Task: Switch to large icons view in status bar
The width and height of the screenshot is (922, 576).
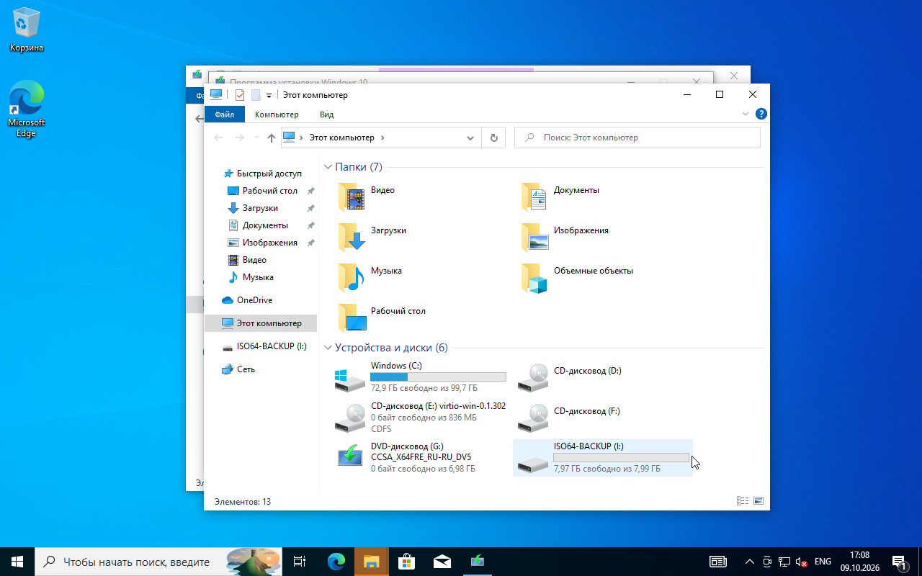Action: coord(758,501)
